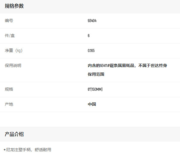Click the 不属于世达终身 warranty text
The image size is (180, 157).
pyautogui.click(x=153, y=65)
